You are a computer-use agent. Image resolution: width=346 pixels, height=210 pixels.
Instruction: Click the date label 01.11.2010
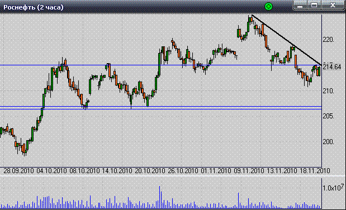(216, 171)
